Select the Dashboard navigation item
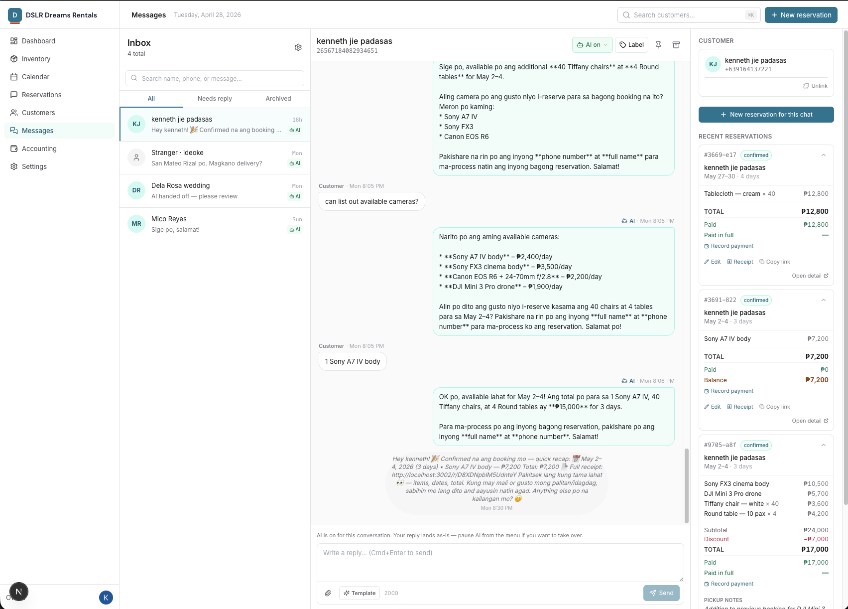 point(38,41)
